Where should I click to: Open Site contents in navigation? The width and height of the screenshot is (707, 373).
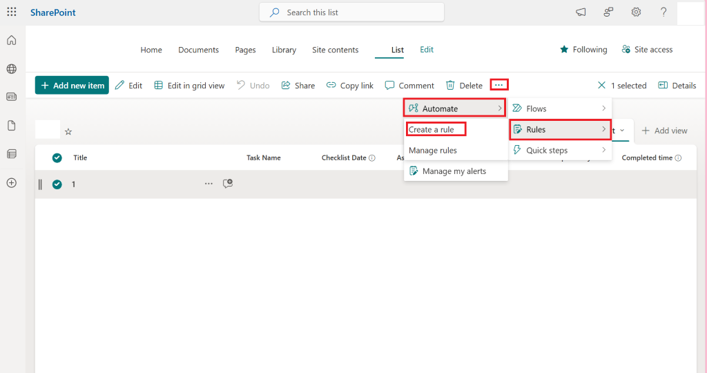click(x=336, y=50)
